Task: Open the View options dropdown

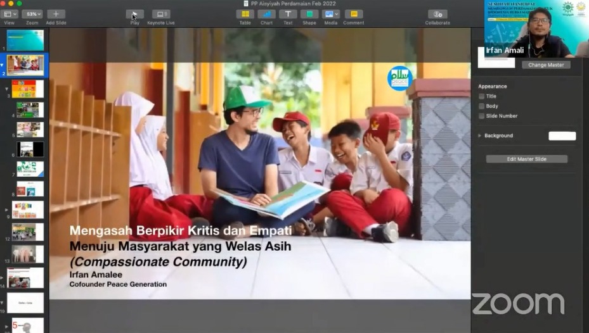Action: pos(10,14)
